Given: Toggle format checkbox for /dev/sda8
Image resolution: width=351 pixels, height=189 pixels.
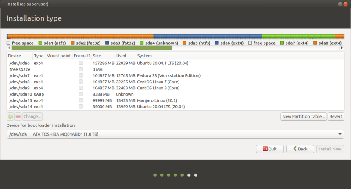Looking at the screenshot, I should 81,82.
